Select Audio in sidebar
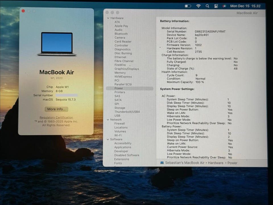Image resolution: width=273 pixels, height=205 pixels. coord(119,30)
